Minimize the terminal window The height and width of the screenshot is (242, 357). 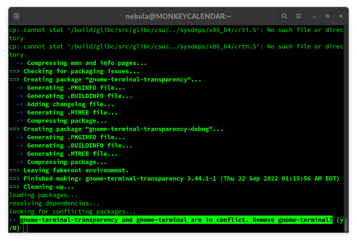(314, 16)
